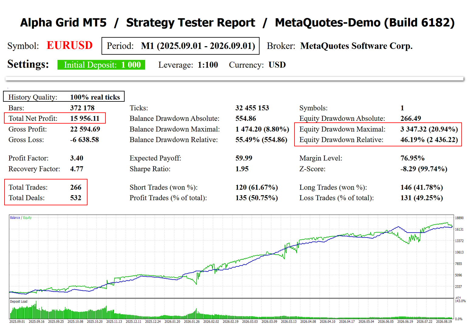Click the 2026.08.19 date on chart axis
This screenshot has width=472, height=328.
[444, 321]
